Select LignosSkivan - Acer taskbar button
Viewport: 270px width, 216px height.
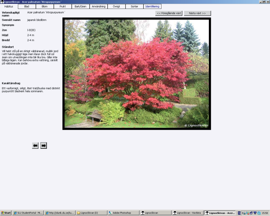pyautogui.click(x=220, y=213)
